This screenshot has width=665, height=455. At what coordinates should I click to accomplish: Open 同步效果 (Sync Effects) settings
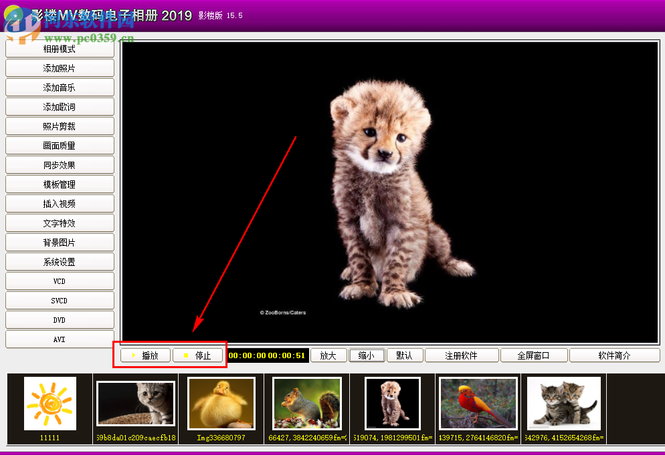point(59,164)
